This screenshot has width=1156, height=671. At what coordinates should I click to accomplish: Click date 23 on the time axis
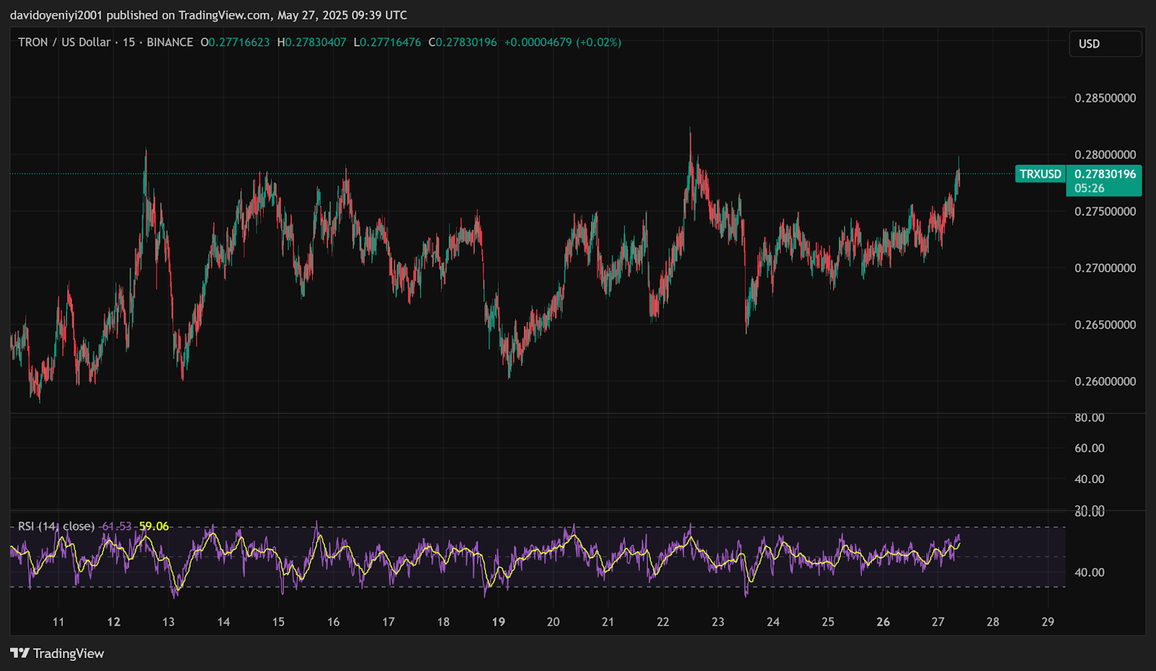pos(718,622)
